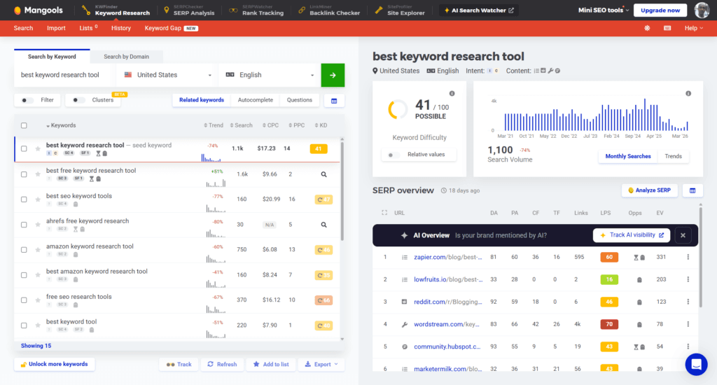Open three-dot menu for zapier.com row

tap(688, 257)
